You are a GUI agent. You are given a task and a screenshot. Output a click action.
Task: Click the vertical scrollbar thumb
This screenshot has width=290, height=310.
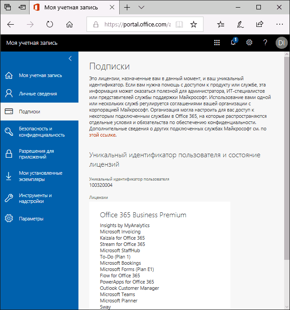click(x=286, y=158)
